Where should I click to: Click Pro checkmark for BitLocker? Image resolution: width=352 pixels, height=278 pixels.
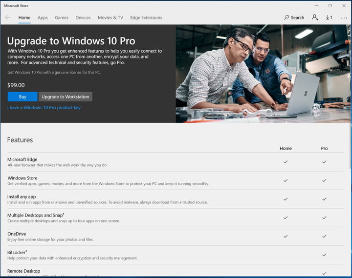tap(324, 255)
